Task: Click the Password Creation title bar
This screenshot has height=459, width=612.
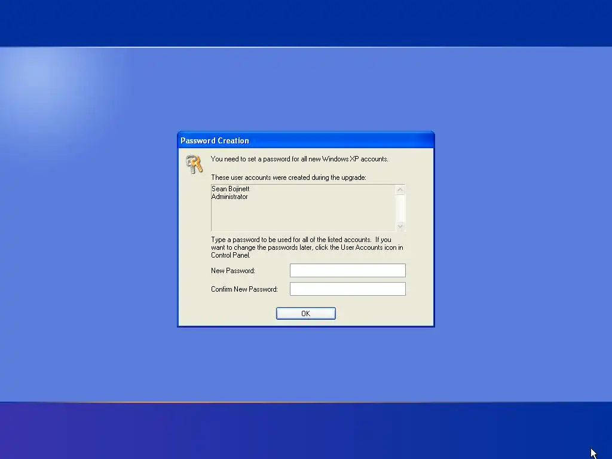Action: pos(305,140)
